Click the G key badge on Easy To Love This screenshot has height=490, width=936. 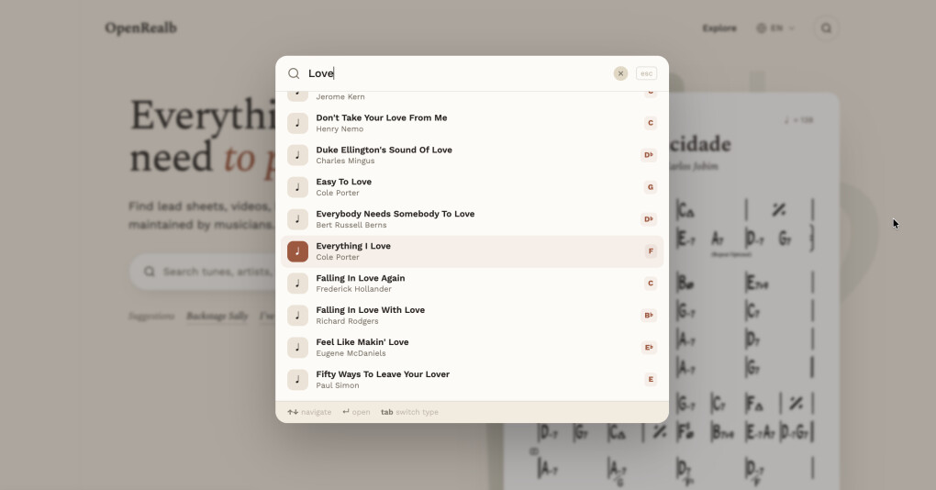pyautogui.click(x=651, y=187)
